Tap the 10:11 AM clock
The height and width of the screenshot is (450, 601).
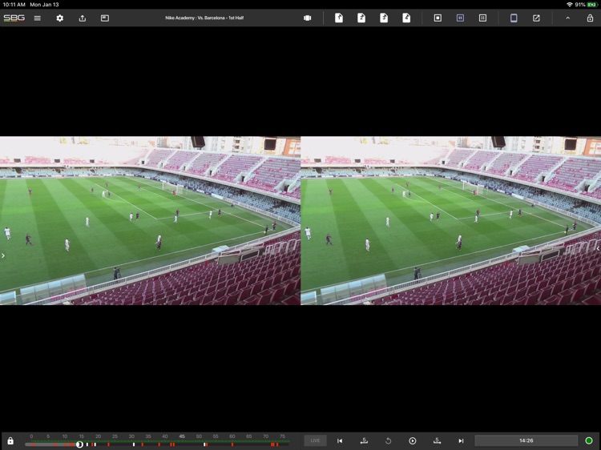[x=14, y=5]
